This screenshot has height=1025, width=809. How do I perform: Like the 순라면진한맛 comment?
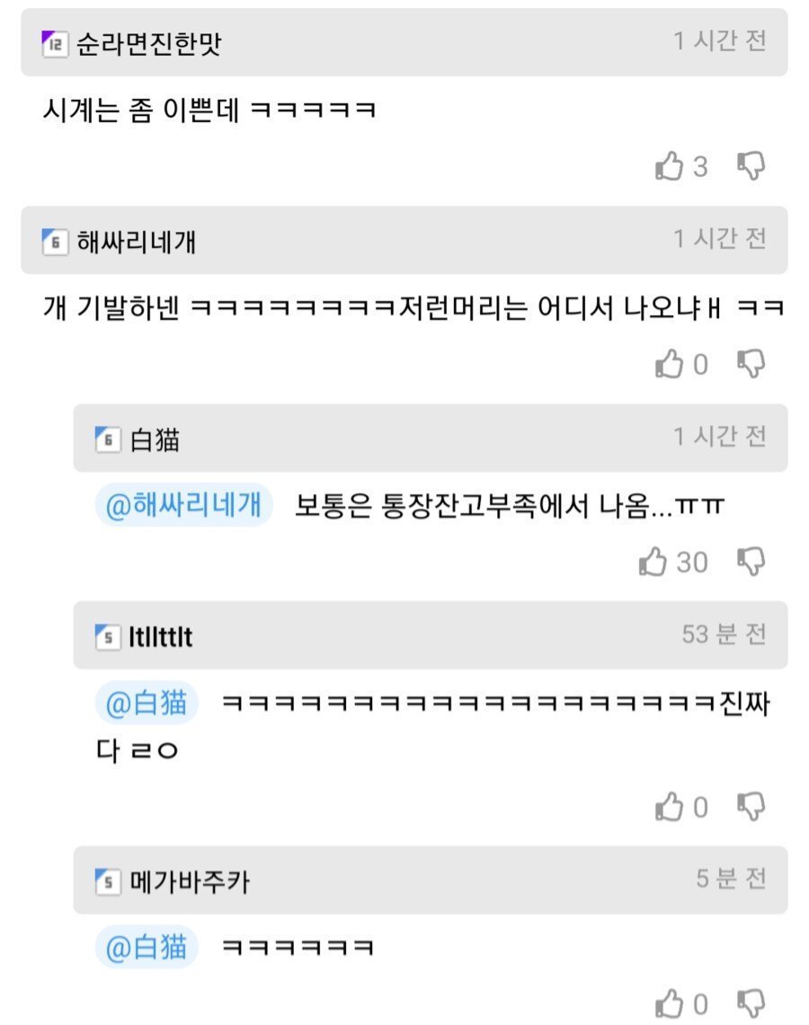pyautogui.click(x=670, y=166)
